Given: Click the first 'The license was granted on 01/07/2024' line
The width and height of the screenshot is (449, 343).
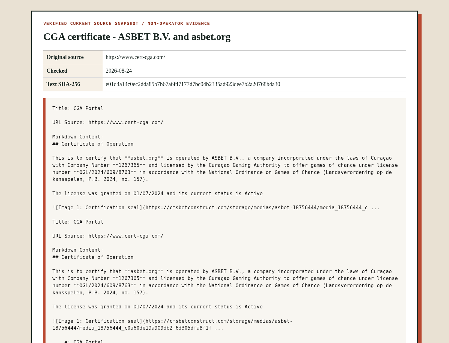Looking at the screenshot, I should 157,194.
